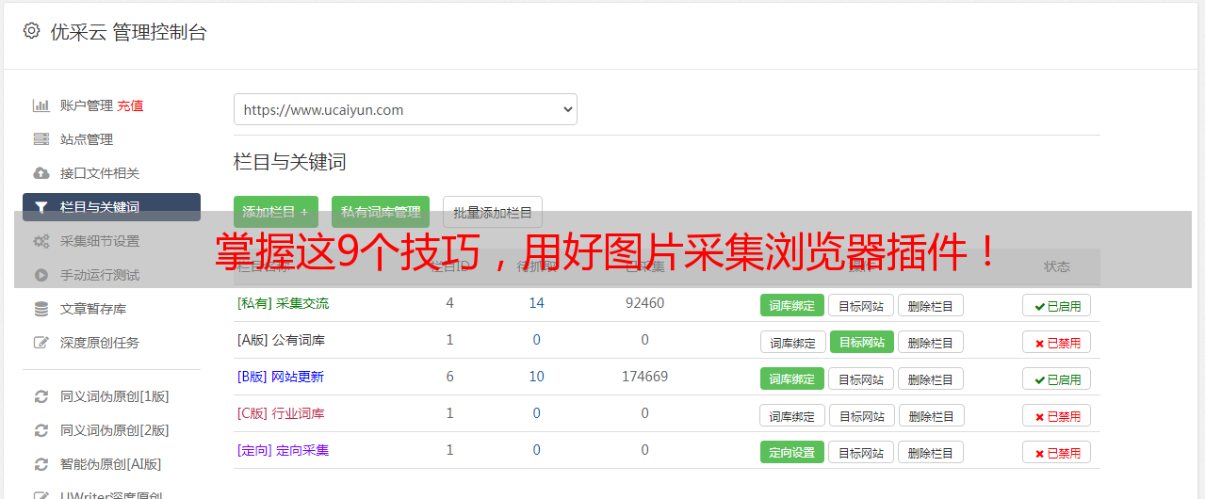
Task: Open 手动运行测试 via its play icon
Action: 41,275
